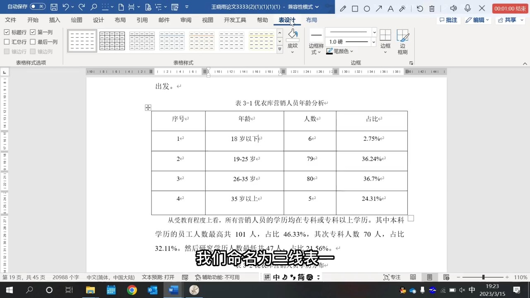
Task: Uncheck the 第一列 checkbox
Action: (33, 32)
